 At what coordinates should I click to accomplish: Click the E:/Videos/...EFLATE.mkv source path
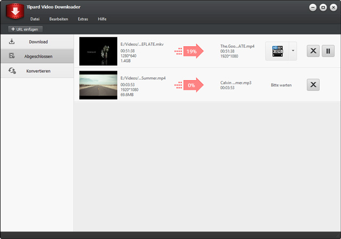click(x=142, y=44)
